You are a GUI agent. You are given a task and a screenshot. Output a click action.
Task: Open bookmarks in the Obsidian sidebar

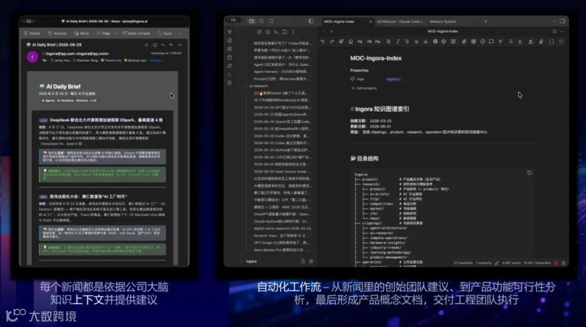[x=272, y=21]
